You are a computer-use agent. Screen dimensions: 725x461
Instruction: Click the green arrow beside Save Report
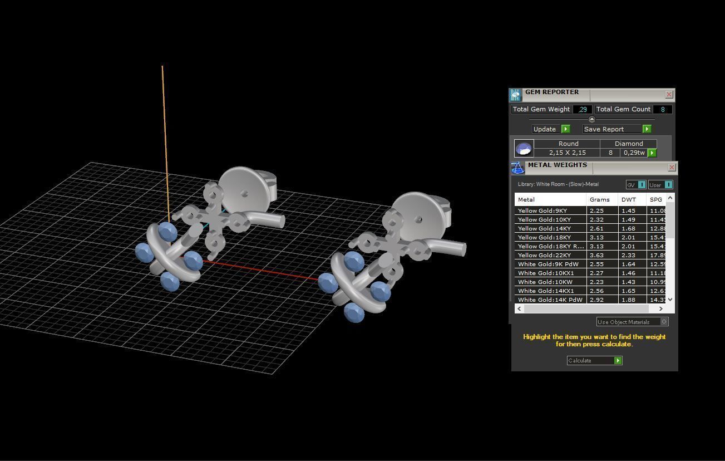click(x=647, y=129)
